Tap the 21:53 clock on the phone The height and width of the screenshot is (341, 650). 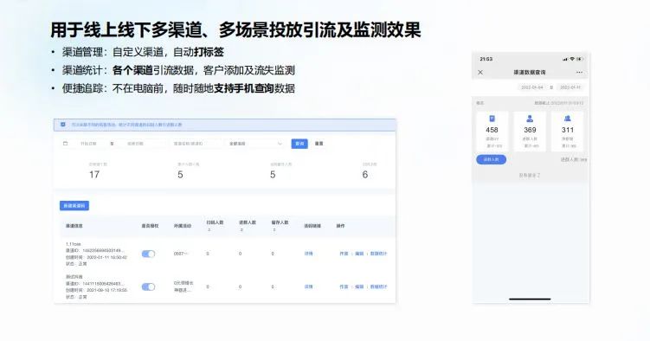486,59
